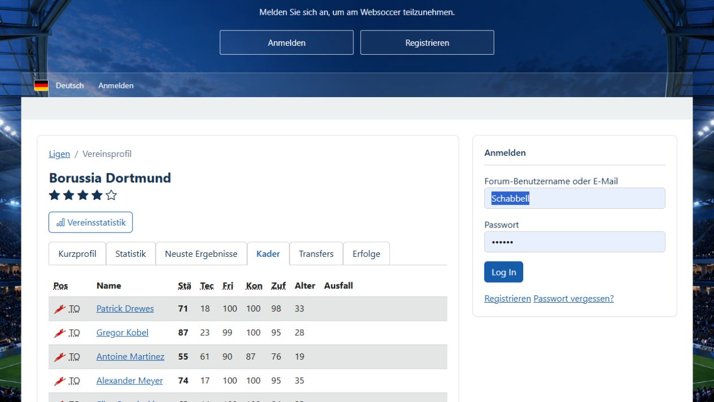
Task: Click the Borussia Dortmund heading
Action: click(110, 178)
